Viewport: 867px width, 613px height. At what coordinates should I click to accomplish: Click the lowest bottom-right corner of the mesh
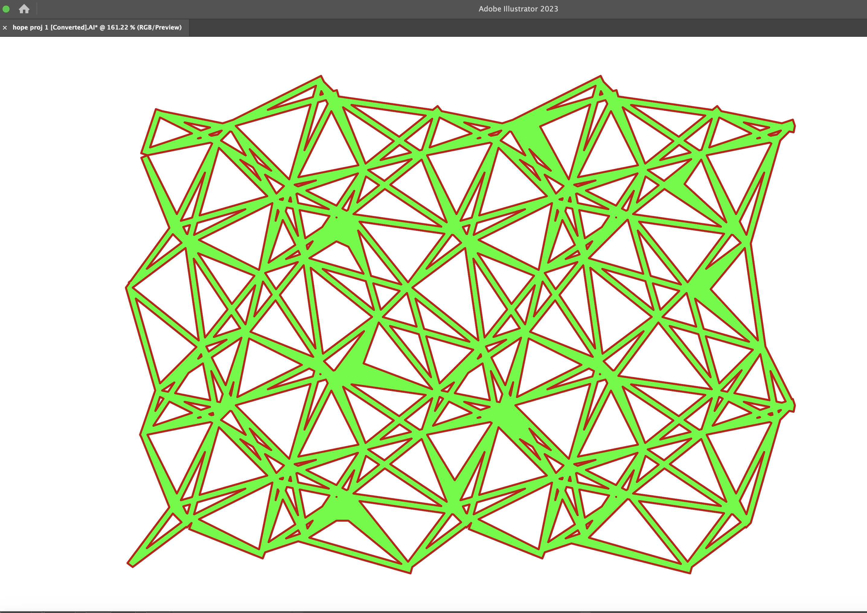coord(689,570)
